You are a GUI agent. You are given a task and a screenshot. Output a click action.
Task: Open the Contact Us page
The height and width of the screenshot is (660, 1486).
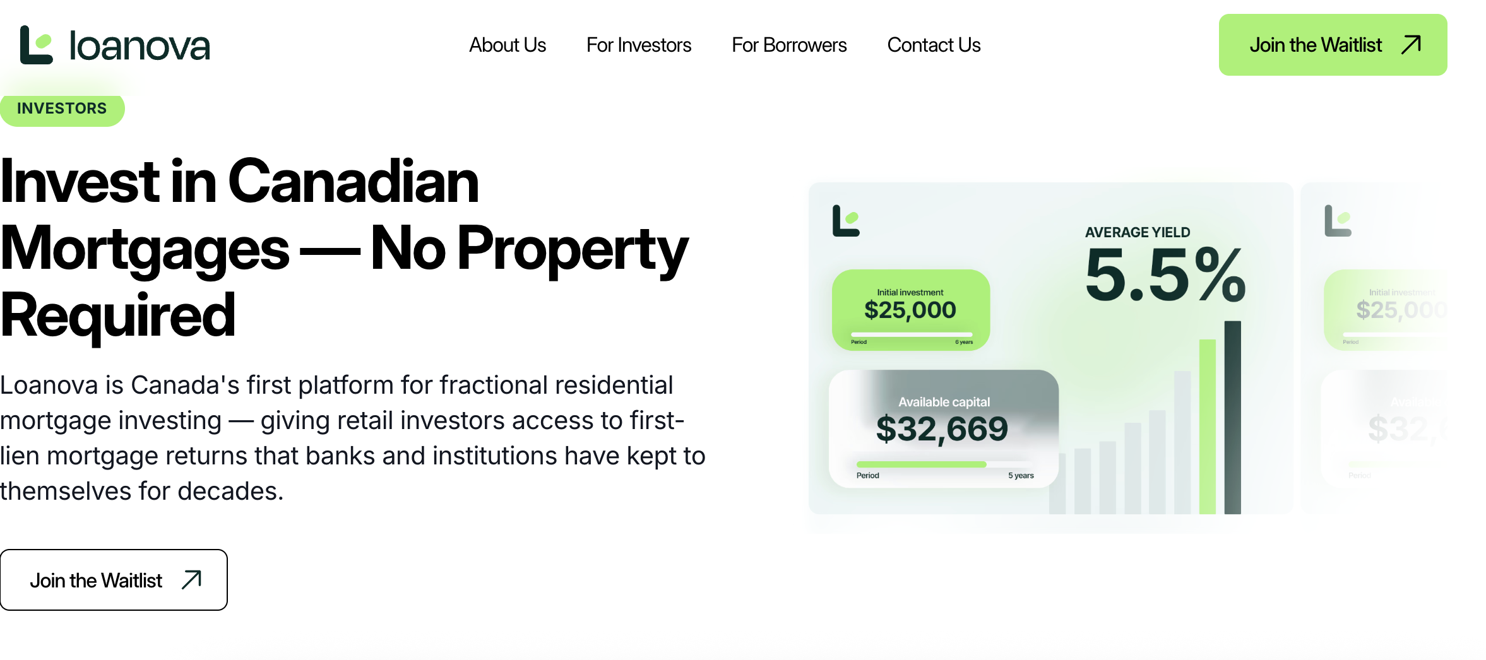(934, 45)
